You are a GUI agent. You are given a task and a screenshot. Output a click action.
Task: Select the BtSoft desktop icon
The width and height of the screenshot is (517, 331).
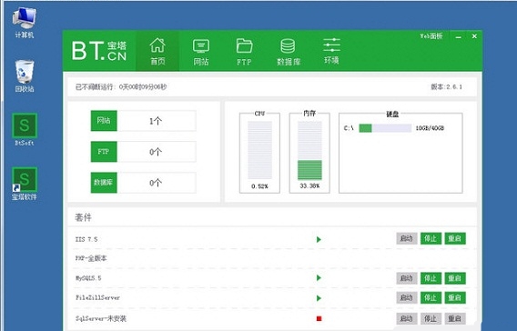coord(25,129)
